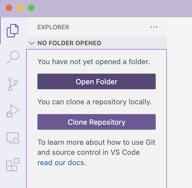The height and width of the screenshot is (188, 192).
Task: Open the Source Control branch icon
Action: coord(13,84)
